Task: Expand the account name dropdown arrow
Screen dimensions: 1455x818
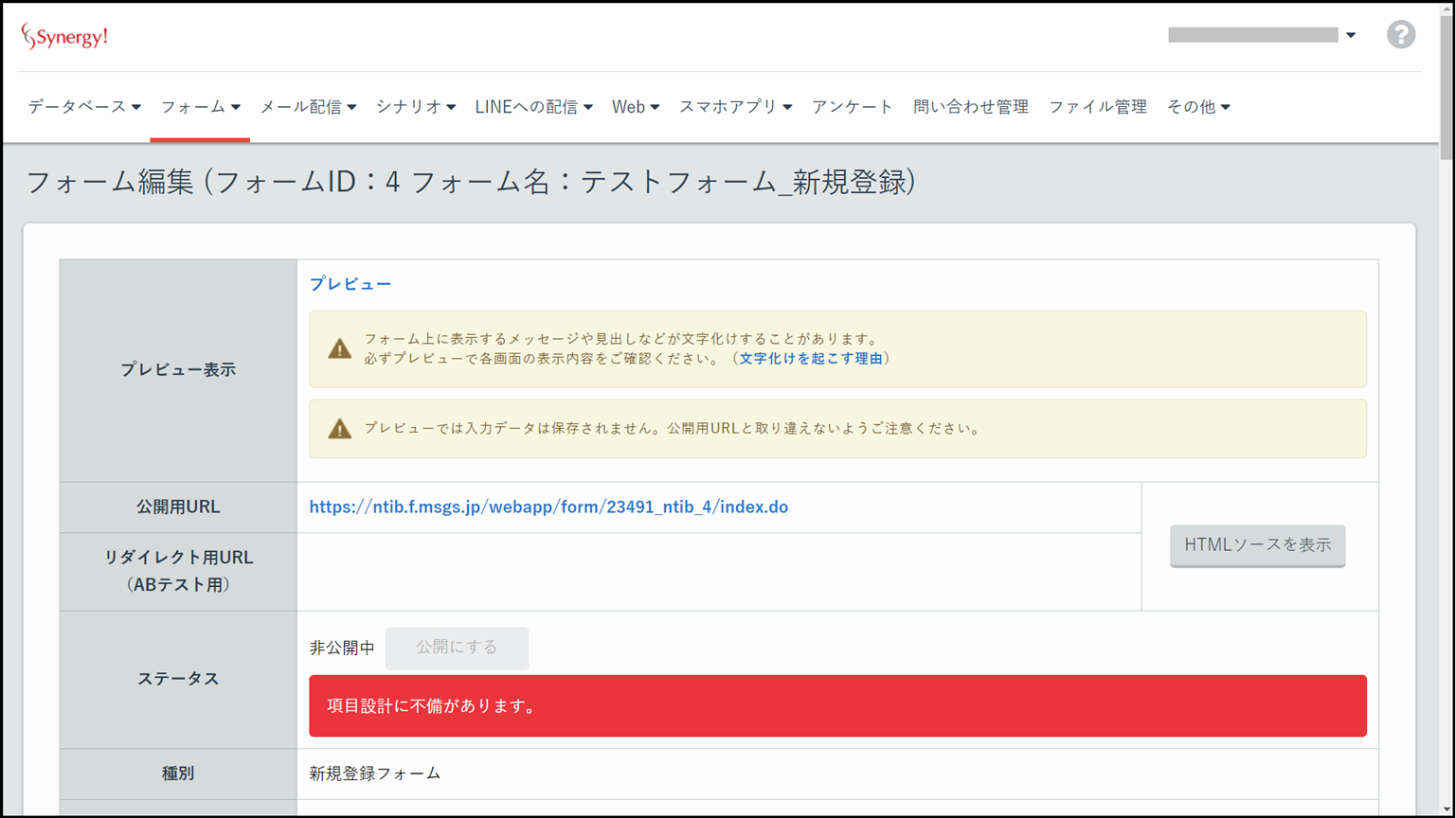Action: (x=1351, y=35)
